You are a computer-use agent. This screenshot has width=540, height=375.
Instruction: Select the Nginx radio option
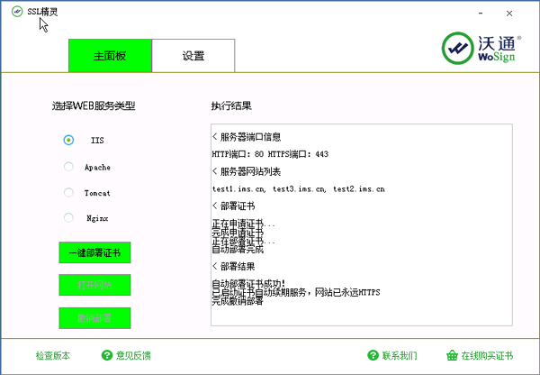69,217
